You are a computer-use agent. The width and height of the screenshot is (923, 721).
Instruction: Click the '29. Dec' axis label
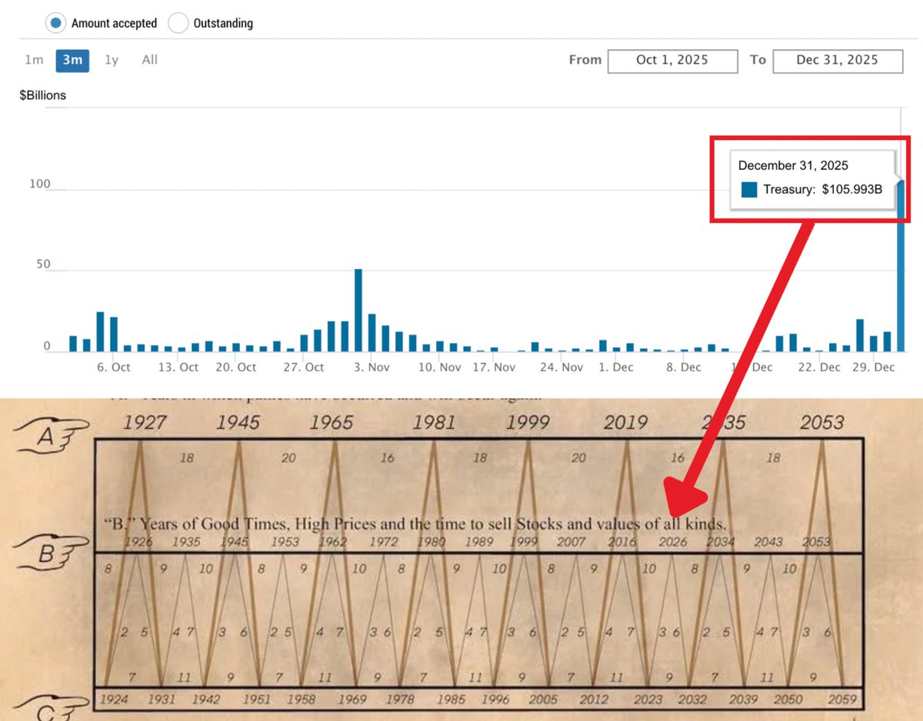tap(873, 367)
